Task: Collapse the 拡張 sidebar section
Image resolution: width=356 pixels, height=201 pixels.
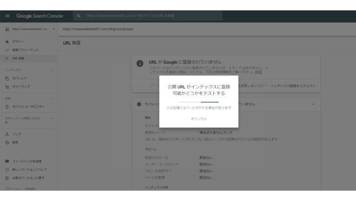Action: point(52,99)
